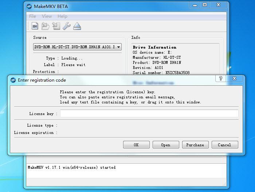255x192 pixels.
Task: Click the question mark help button in the dialog
Action: pos(221,79)
